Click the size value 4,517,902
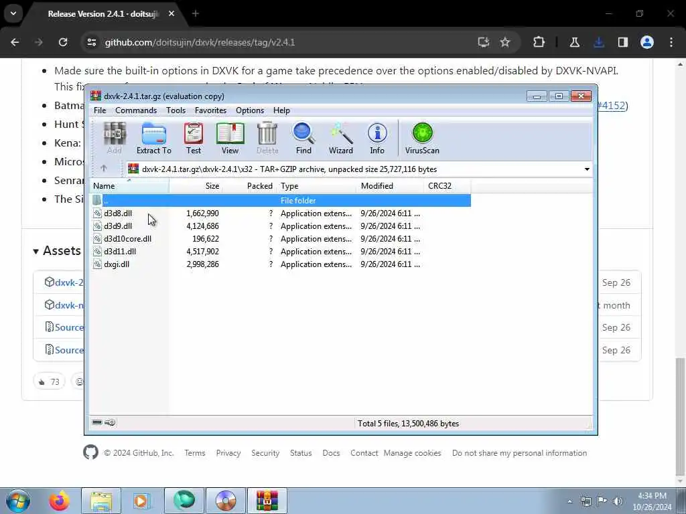Viewport: 686px width, 514px height. coord(202,252)
